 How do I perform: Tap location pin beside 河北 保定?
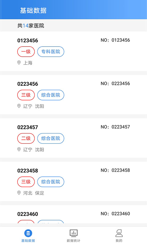coord(19,193)
